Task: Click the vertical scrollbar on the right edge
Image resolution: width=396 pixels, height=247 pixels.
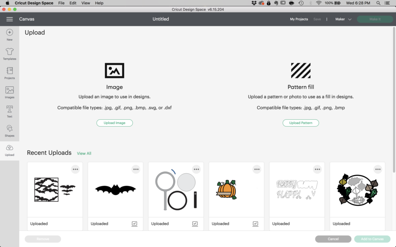Action: [394, 100]
